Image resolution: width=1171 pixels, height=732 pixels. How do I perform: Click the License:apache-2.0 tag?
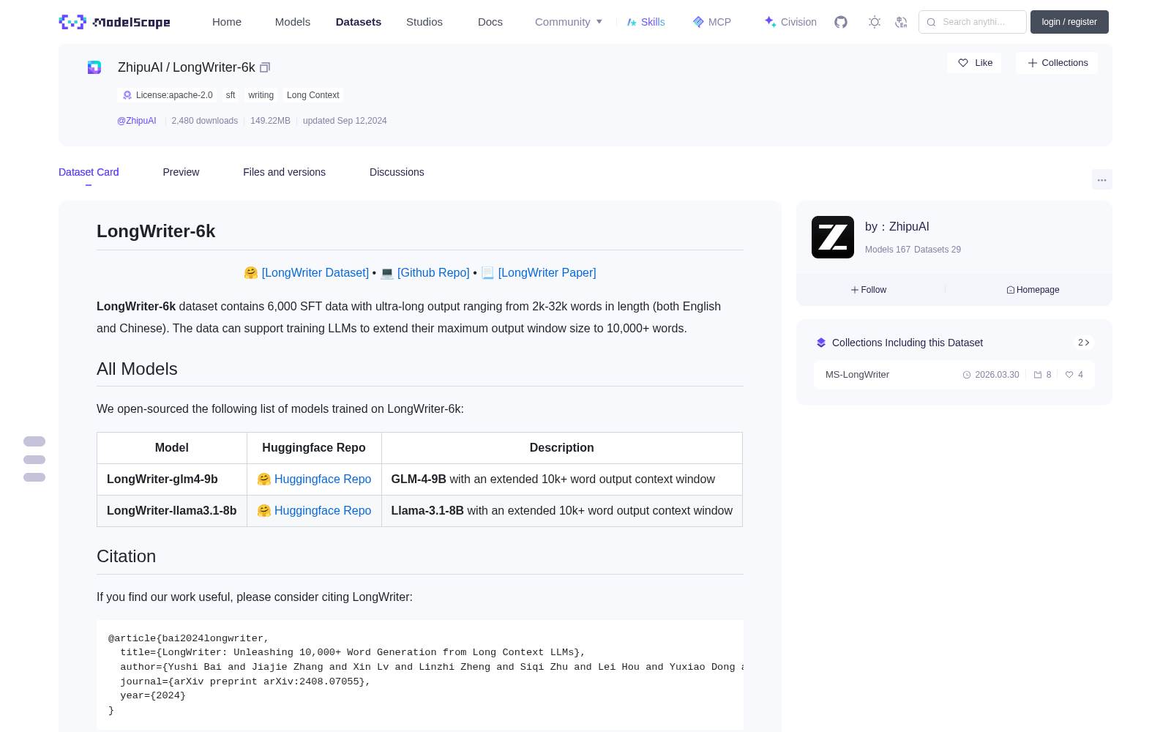(x=168, y=95)
